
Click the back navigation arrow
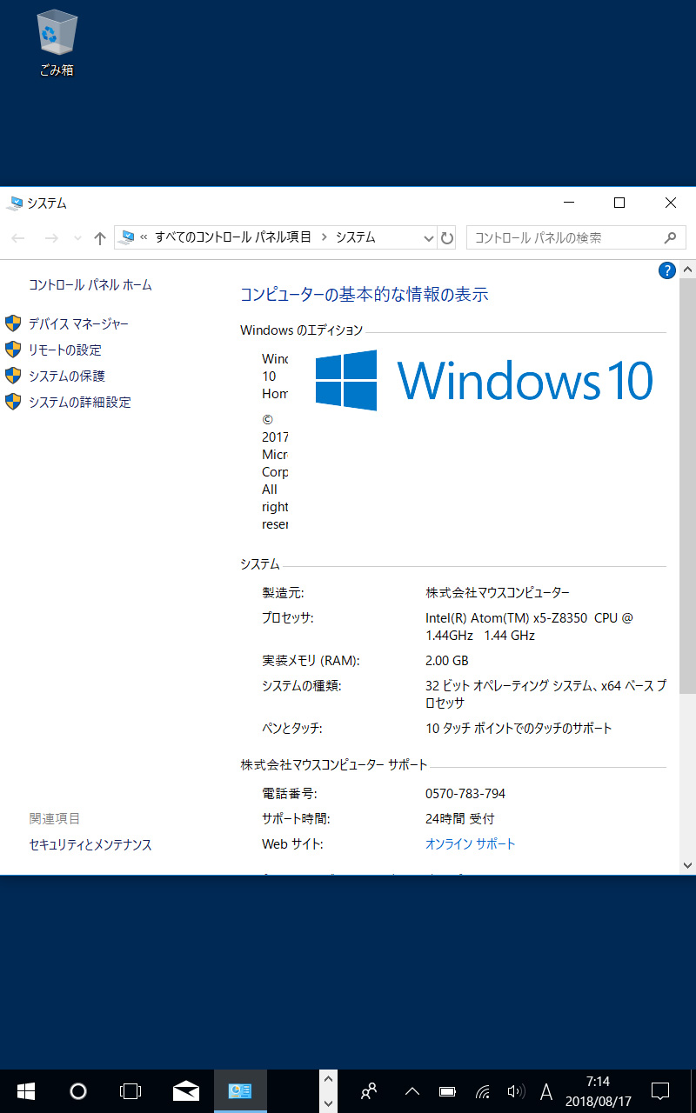[x=17, y=237]
